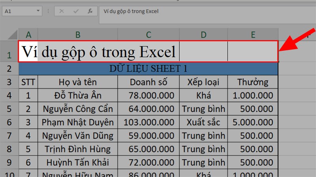Screen dimensions: 316x177
Task: Click 'Khá' in Đỗ Thừa Ân's row
Action: (203, 96)
